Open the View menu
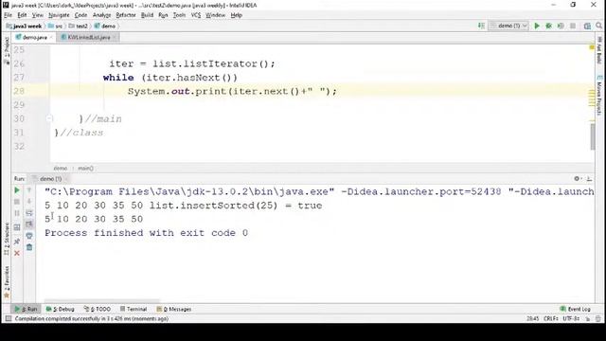The image size is (606, 341). [x=38, y=15]
